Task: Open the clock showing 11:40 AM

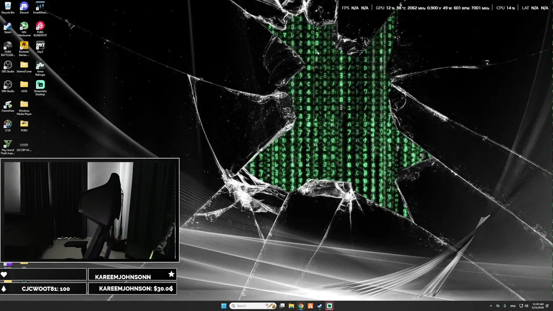Action: (538, 306)
